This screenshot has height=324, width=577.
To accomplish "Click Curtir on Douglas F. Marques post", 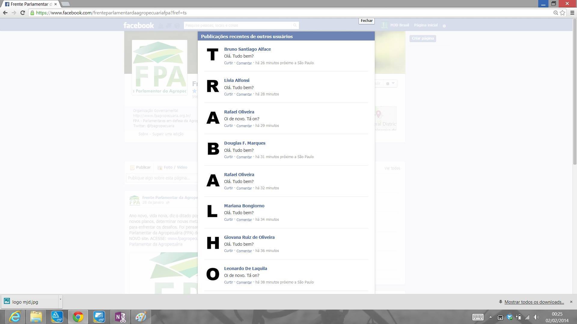I will click(x=228, y=157).
